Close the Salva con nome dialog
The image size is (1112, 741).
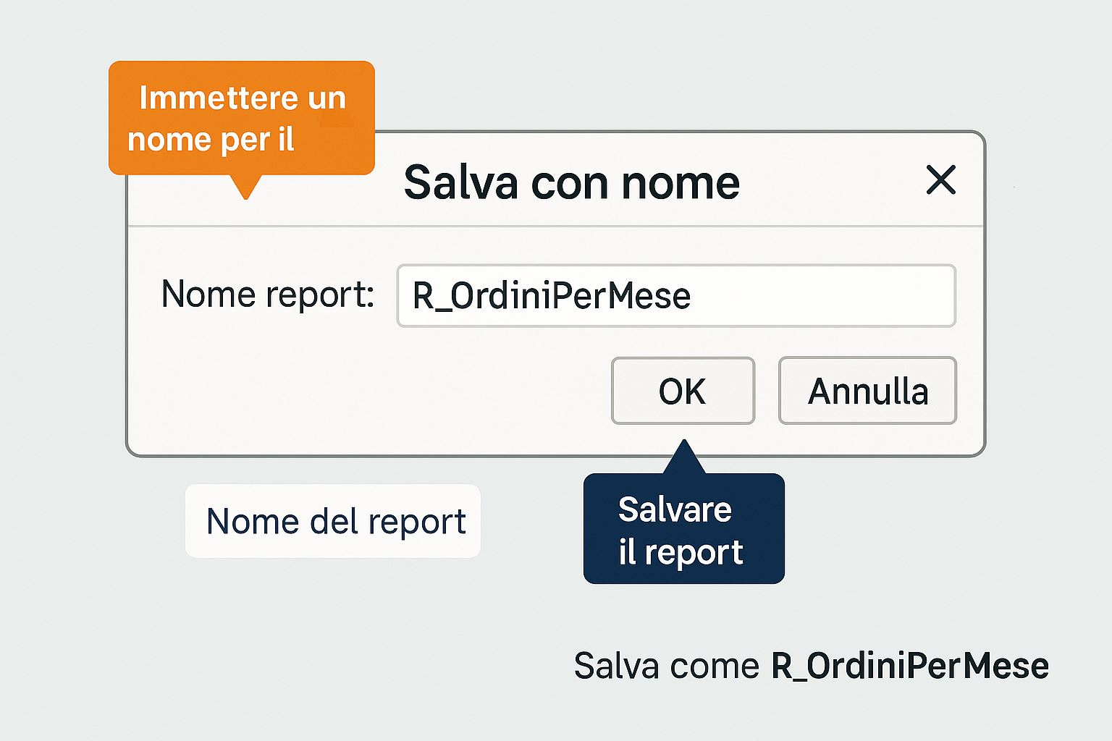click(x=940, y=180)
